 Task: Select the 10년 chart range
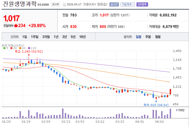pyautogui.click(x=82, y=37)
